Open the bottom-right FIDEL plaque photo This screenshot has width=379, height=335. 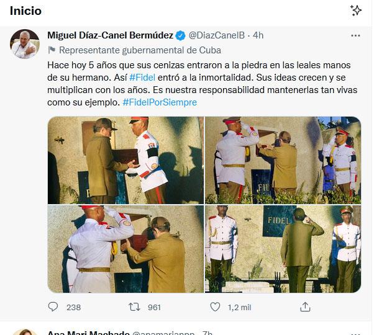tap(283, 249)
